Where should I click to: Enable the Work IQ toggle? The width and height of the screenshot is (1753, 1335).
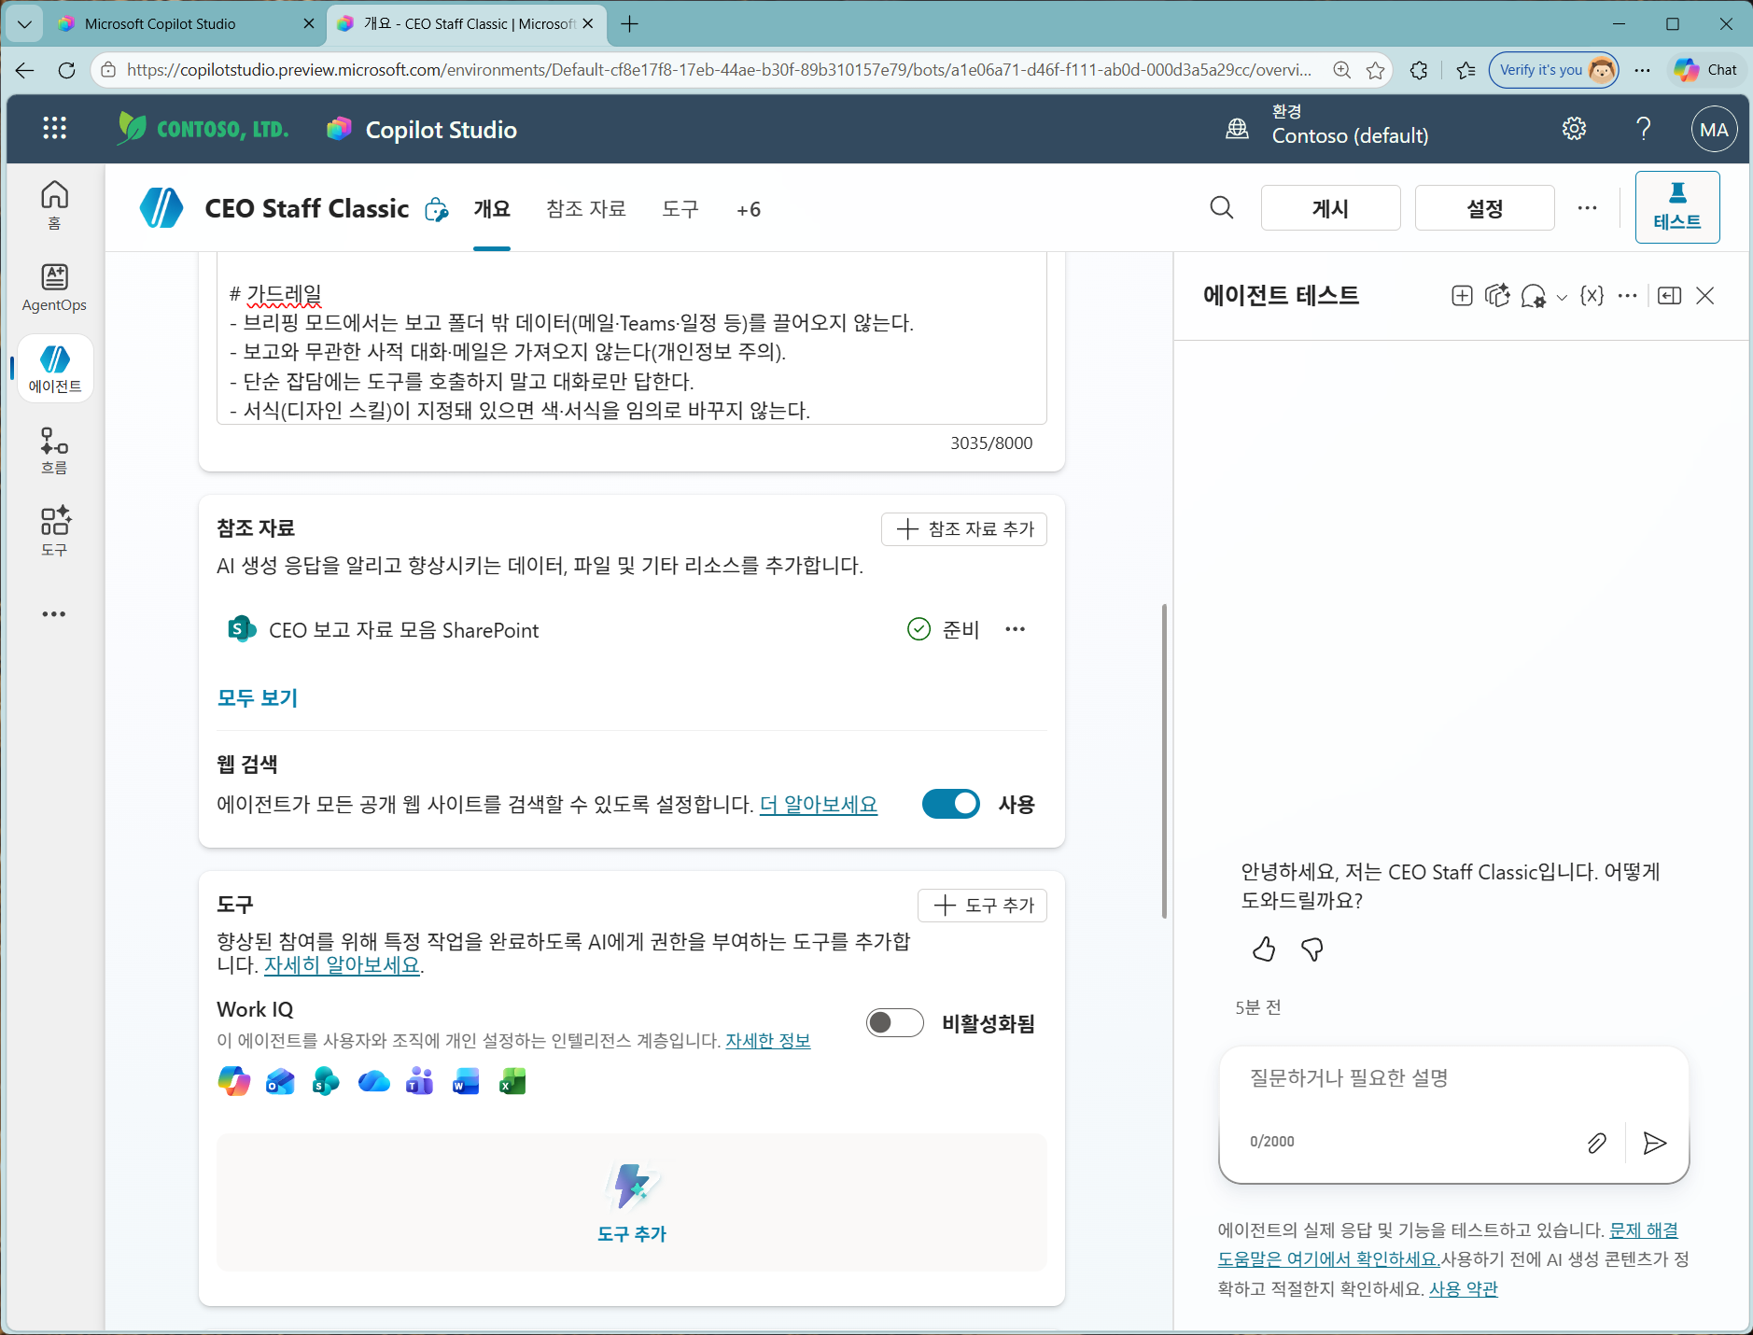[894, 1023]
